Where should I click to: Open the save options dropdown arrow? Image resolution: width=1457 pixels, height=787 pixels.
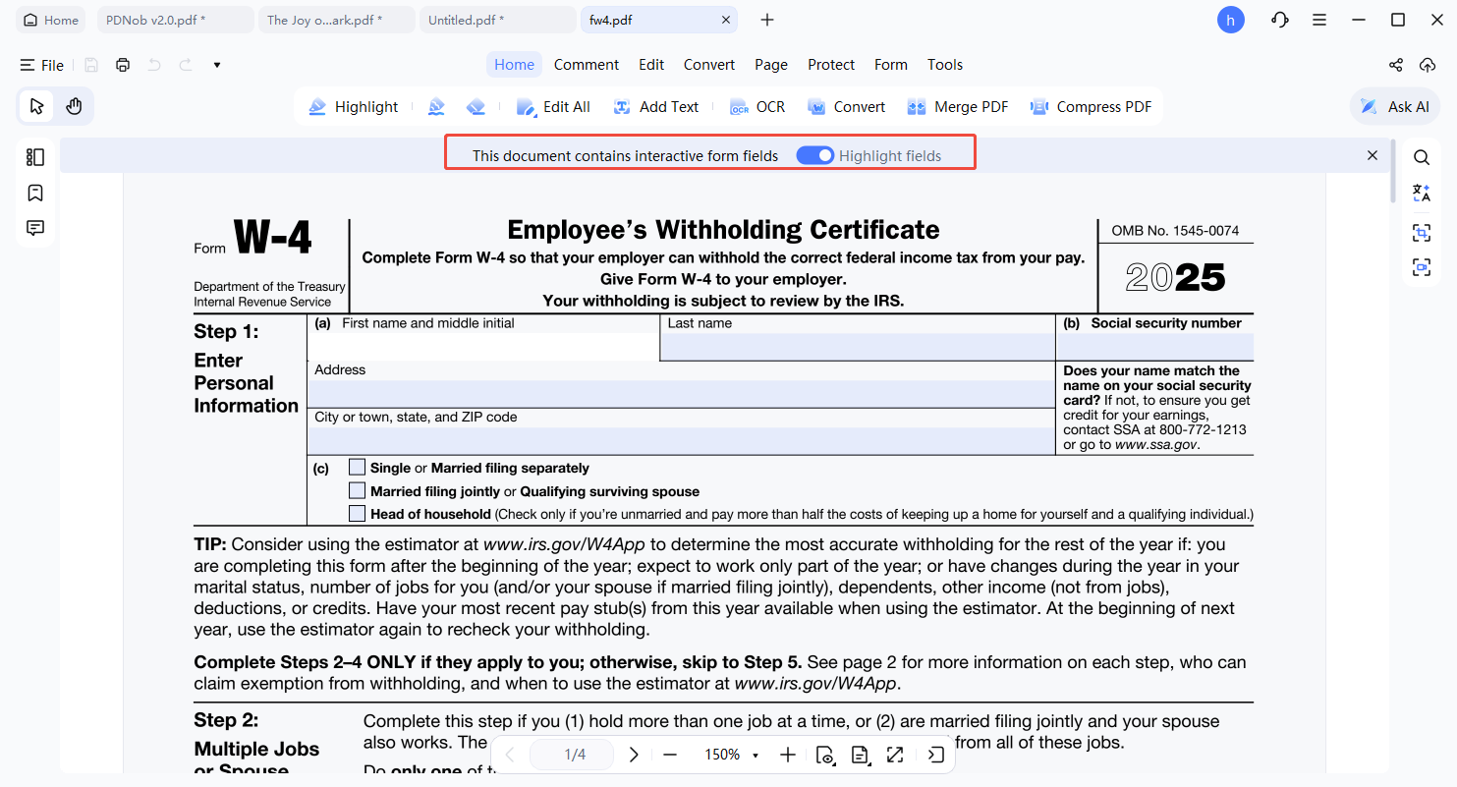pos(217,65)
